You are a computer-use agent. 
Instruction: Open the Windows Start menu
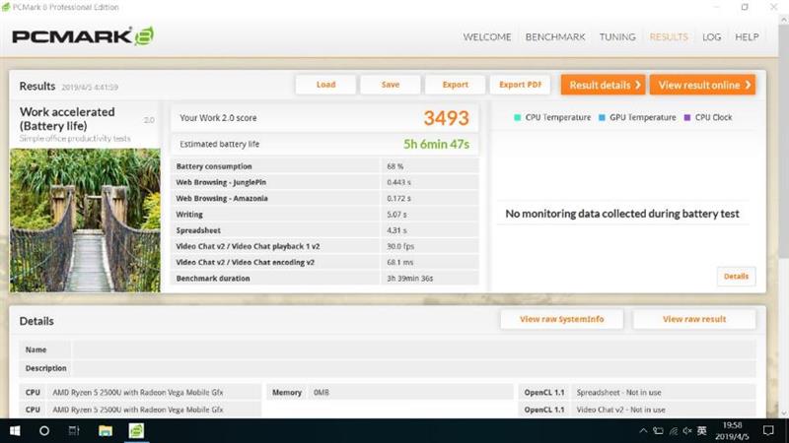pos(15,431)
